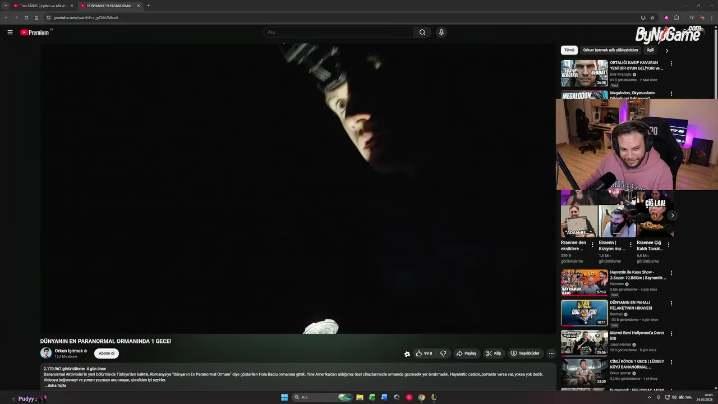This screenshot has width=718, height=404.
Task: Open 'ORTALIĞI KASIP KAVURAN' video thumbnail
Action: [x=584, y=74]
